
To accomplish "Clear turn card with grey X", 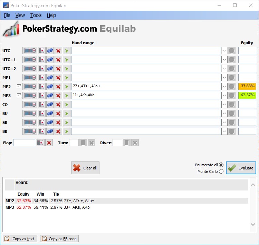I will tap(92, 143).
